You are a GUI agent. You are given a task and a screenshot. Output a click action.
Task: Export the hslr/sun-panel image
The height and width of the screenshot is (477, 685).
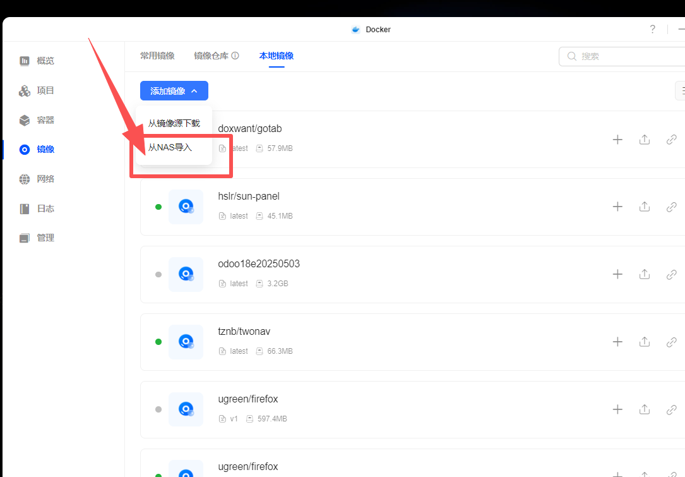(644, 207)
